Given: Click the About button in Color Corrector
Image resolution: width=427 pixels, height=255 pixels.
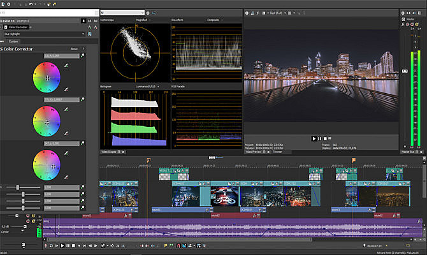Looking at the screenshot, I should [74, 48].
